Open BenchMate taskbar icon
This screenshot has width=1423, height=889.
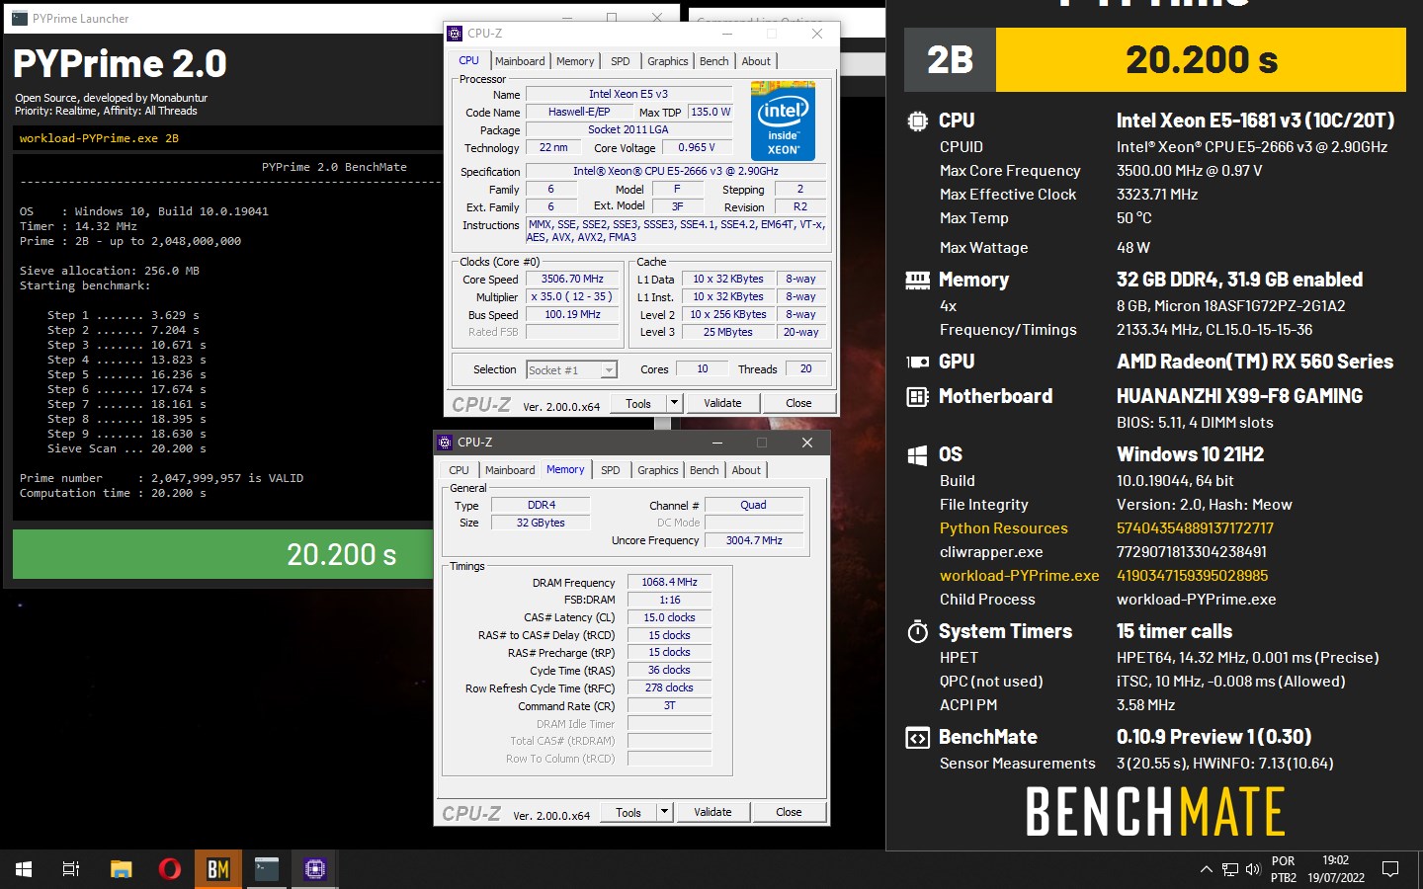pyautogui.click(x=218, y=869)
